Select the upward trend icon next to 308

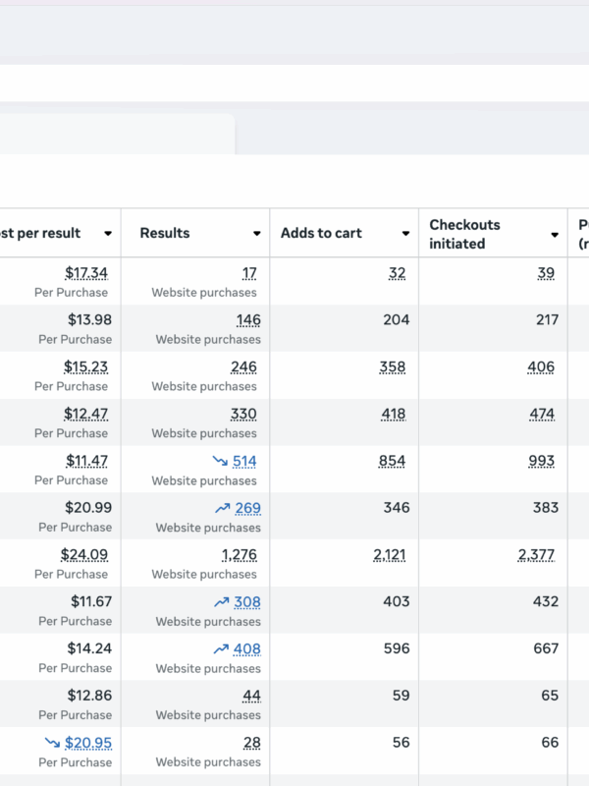(x=222, y=602)
